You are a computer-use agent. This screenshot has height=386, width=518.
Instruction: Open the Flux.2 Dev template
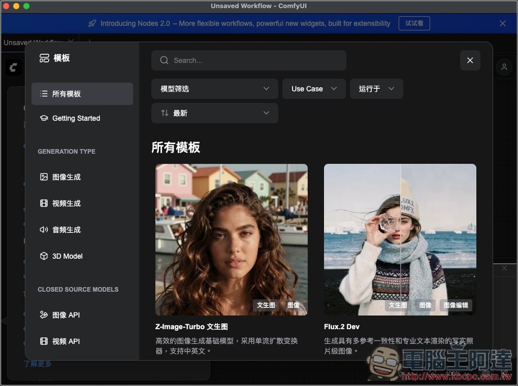400,240
